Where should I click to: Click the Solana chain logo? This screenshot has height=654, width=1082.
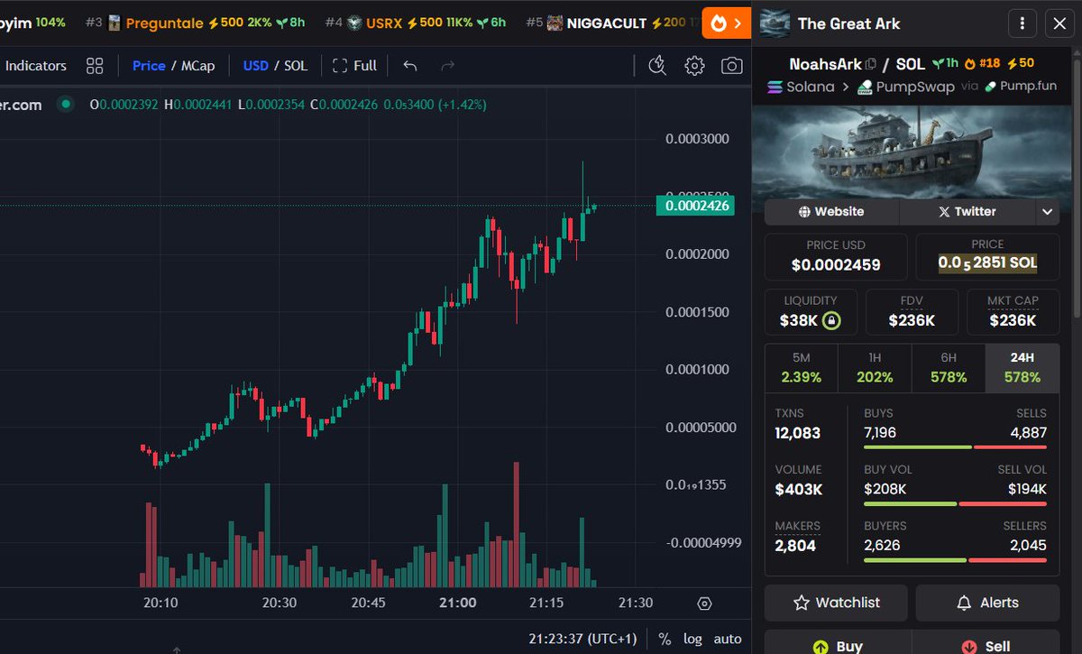(x=775, y=87)
